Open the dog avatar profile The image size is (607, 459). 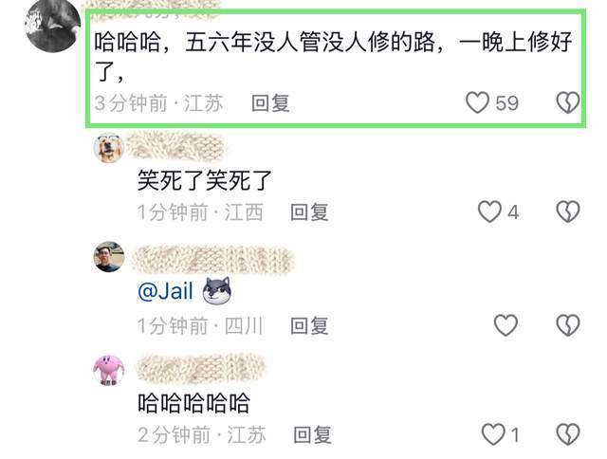[109, 148]
